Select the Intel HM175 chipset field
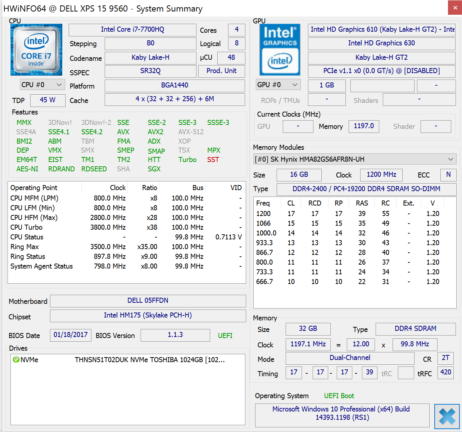Image resolution: width=462 pixels, height=432 pixels. point(148,315)
